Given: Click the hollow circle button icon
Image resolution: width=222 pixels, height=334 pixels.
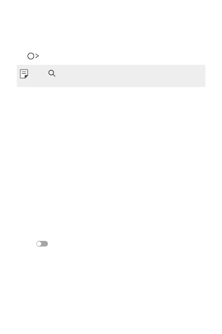Looking at the screenshot, I should point(31,56).
